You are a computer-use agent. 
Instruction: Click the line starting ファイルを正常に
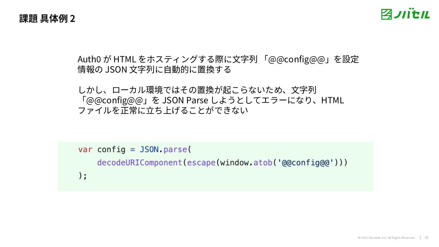tap(163, 110)
